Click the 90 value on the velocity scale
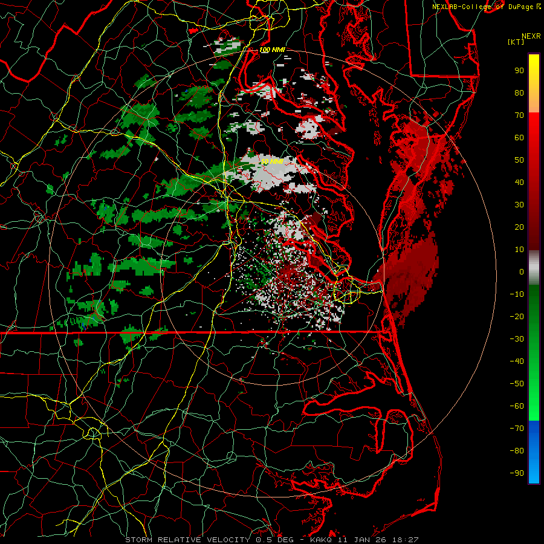The image size is (544, 544). click(519, 71)
